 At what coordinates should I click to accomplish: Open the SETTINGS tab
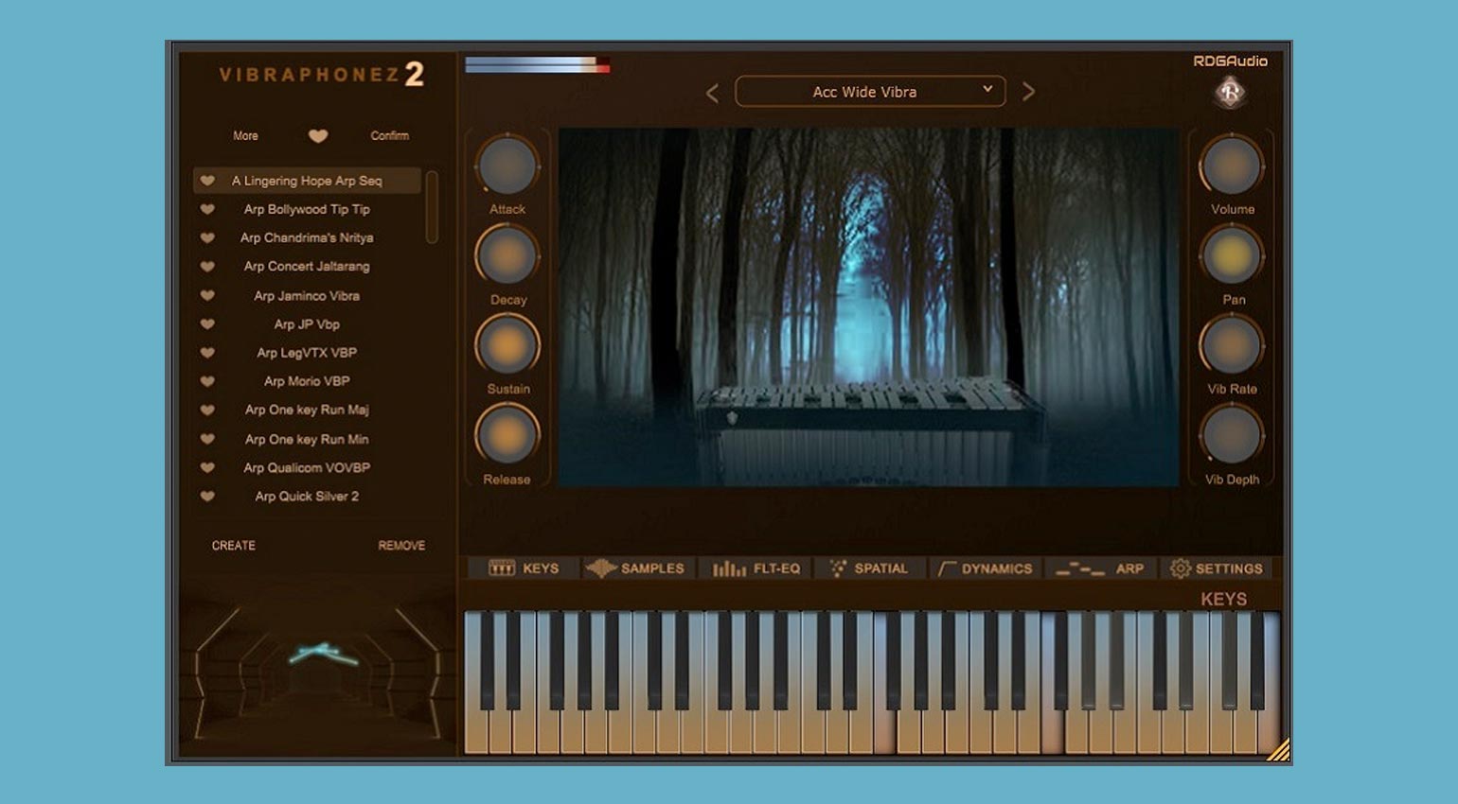pyautogui.click(x=1217, y=568)
